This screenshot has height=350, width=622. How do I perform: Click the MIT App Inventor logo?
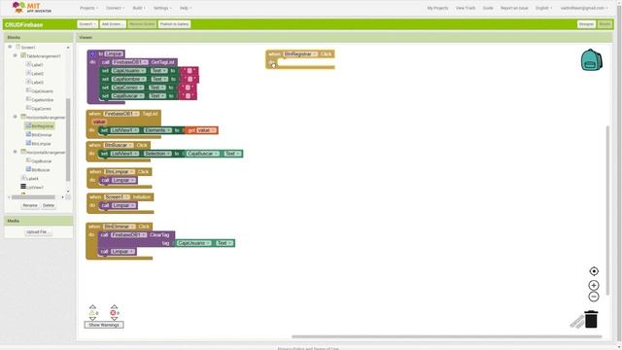(x=32, y=8)
